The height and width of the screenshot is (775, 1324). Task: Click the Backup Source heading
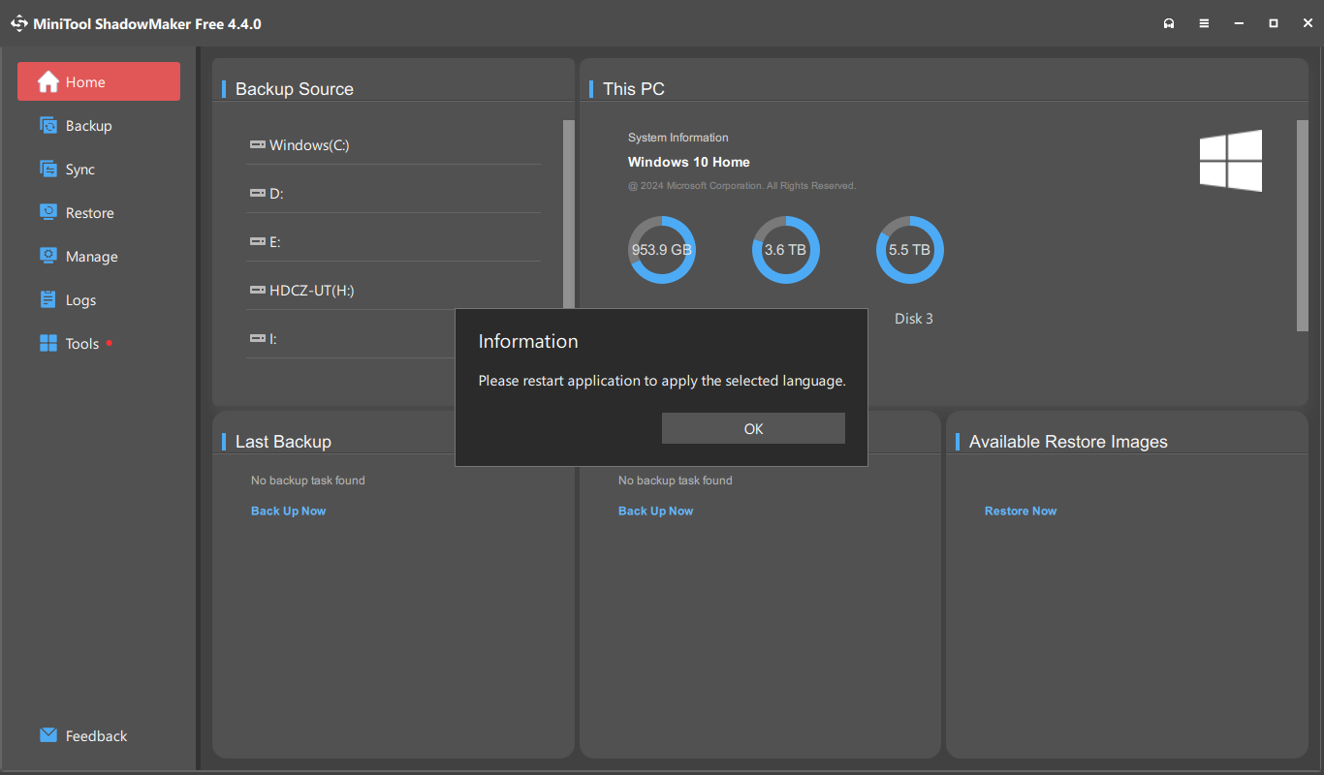295,89
